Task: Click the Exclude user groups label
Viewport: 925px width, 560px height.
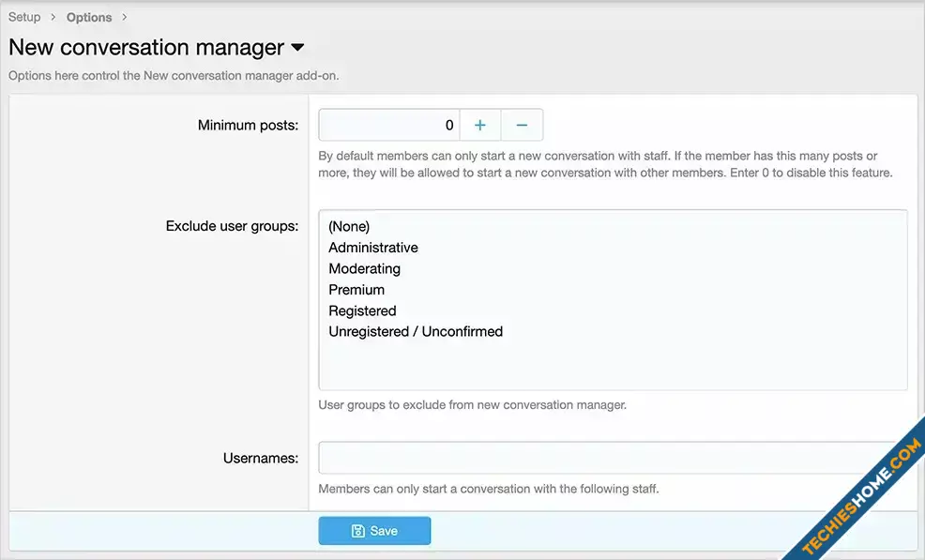Action: tap(232, 226)
